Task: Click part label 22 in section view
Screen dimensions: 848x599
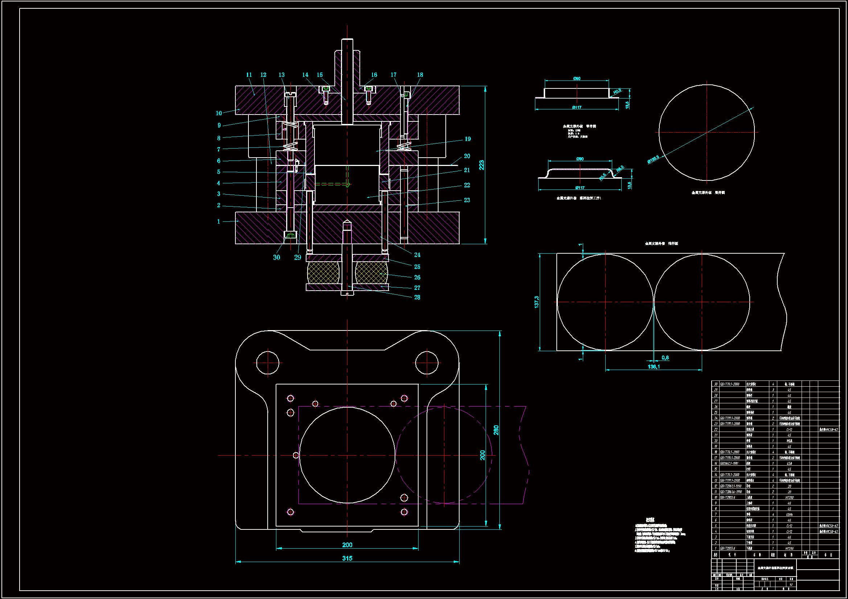Action: tap(467, 185)
